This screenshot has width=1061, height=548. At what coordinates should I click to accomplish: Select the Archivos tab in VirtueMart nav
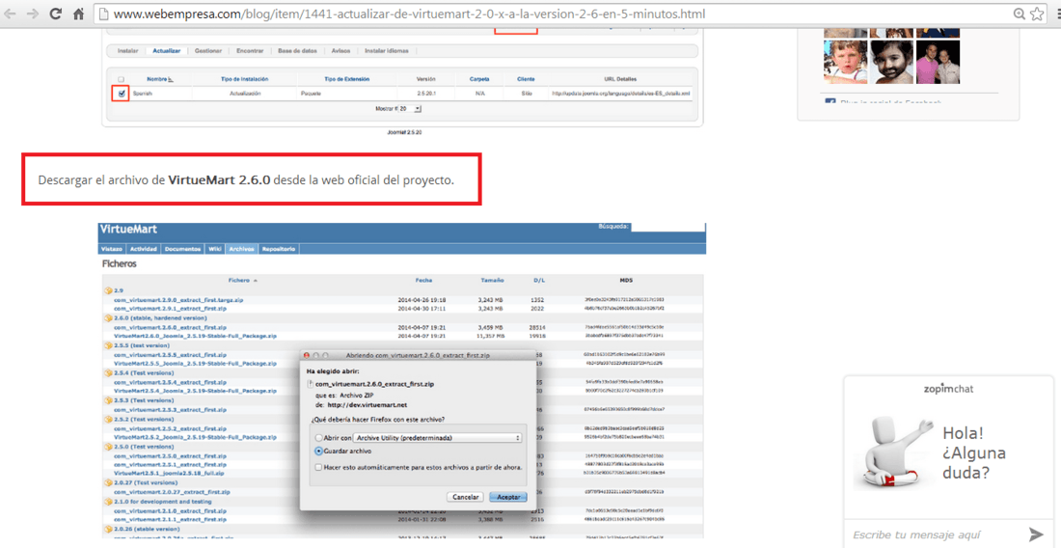(241, 249)
